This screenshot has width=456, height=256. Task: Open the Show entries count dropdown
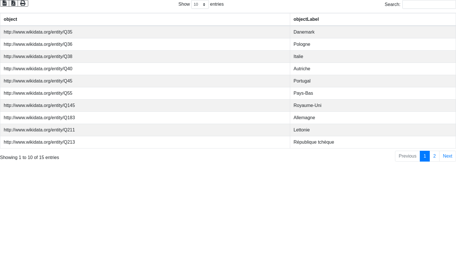(x=200, y=5)
